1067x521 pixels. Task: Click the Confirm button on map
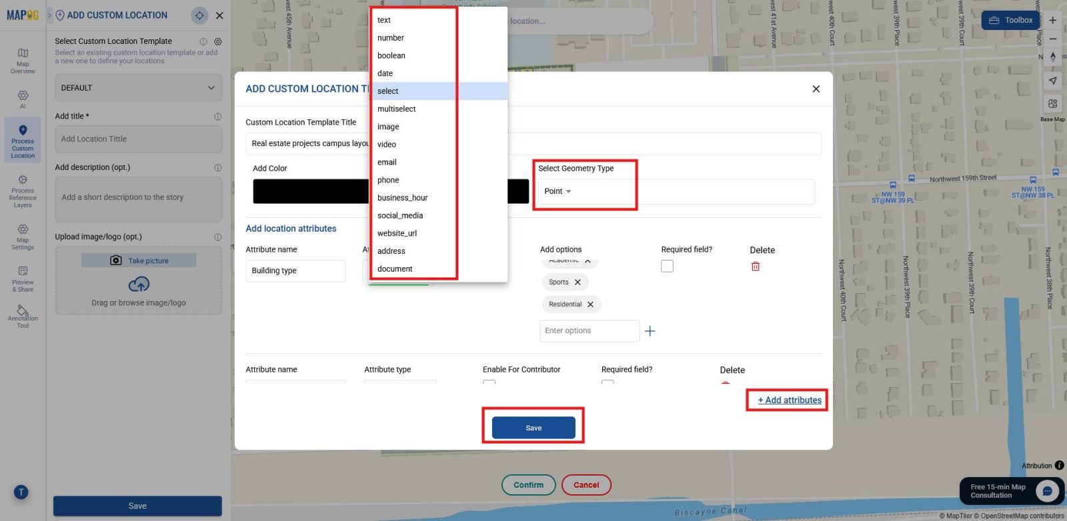click(x=528, y=485)
